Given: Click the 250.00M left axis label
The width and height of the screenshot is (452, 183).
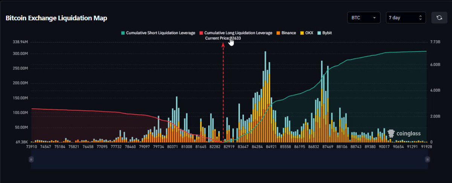Looking at the screenshot, I should (20, 68).
